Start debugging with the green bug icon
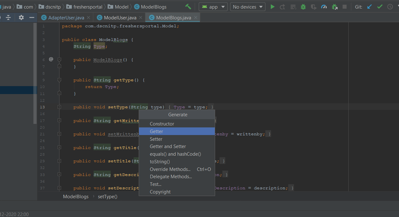The image size is (399, 217). (x=303, y=7)
